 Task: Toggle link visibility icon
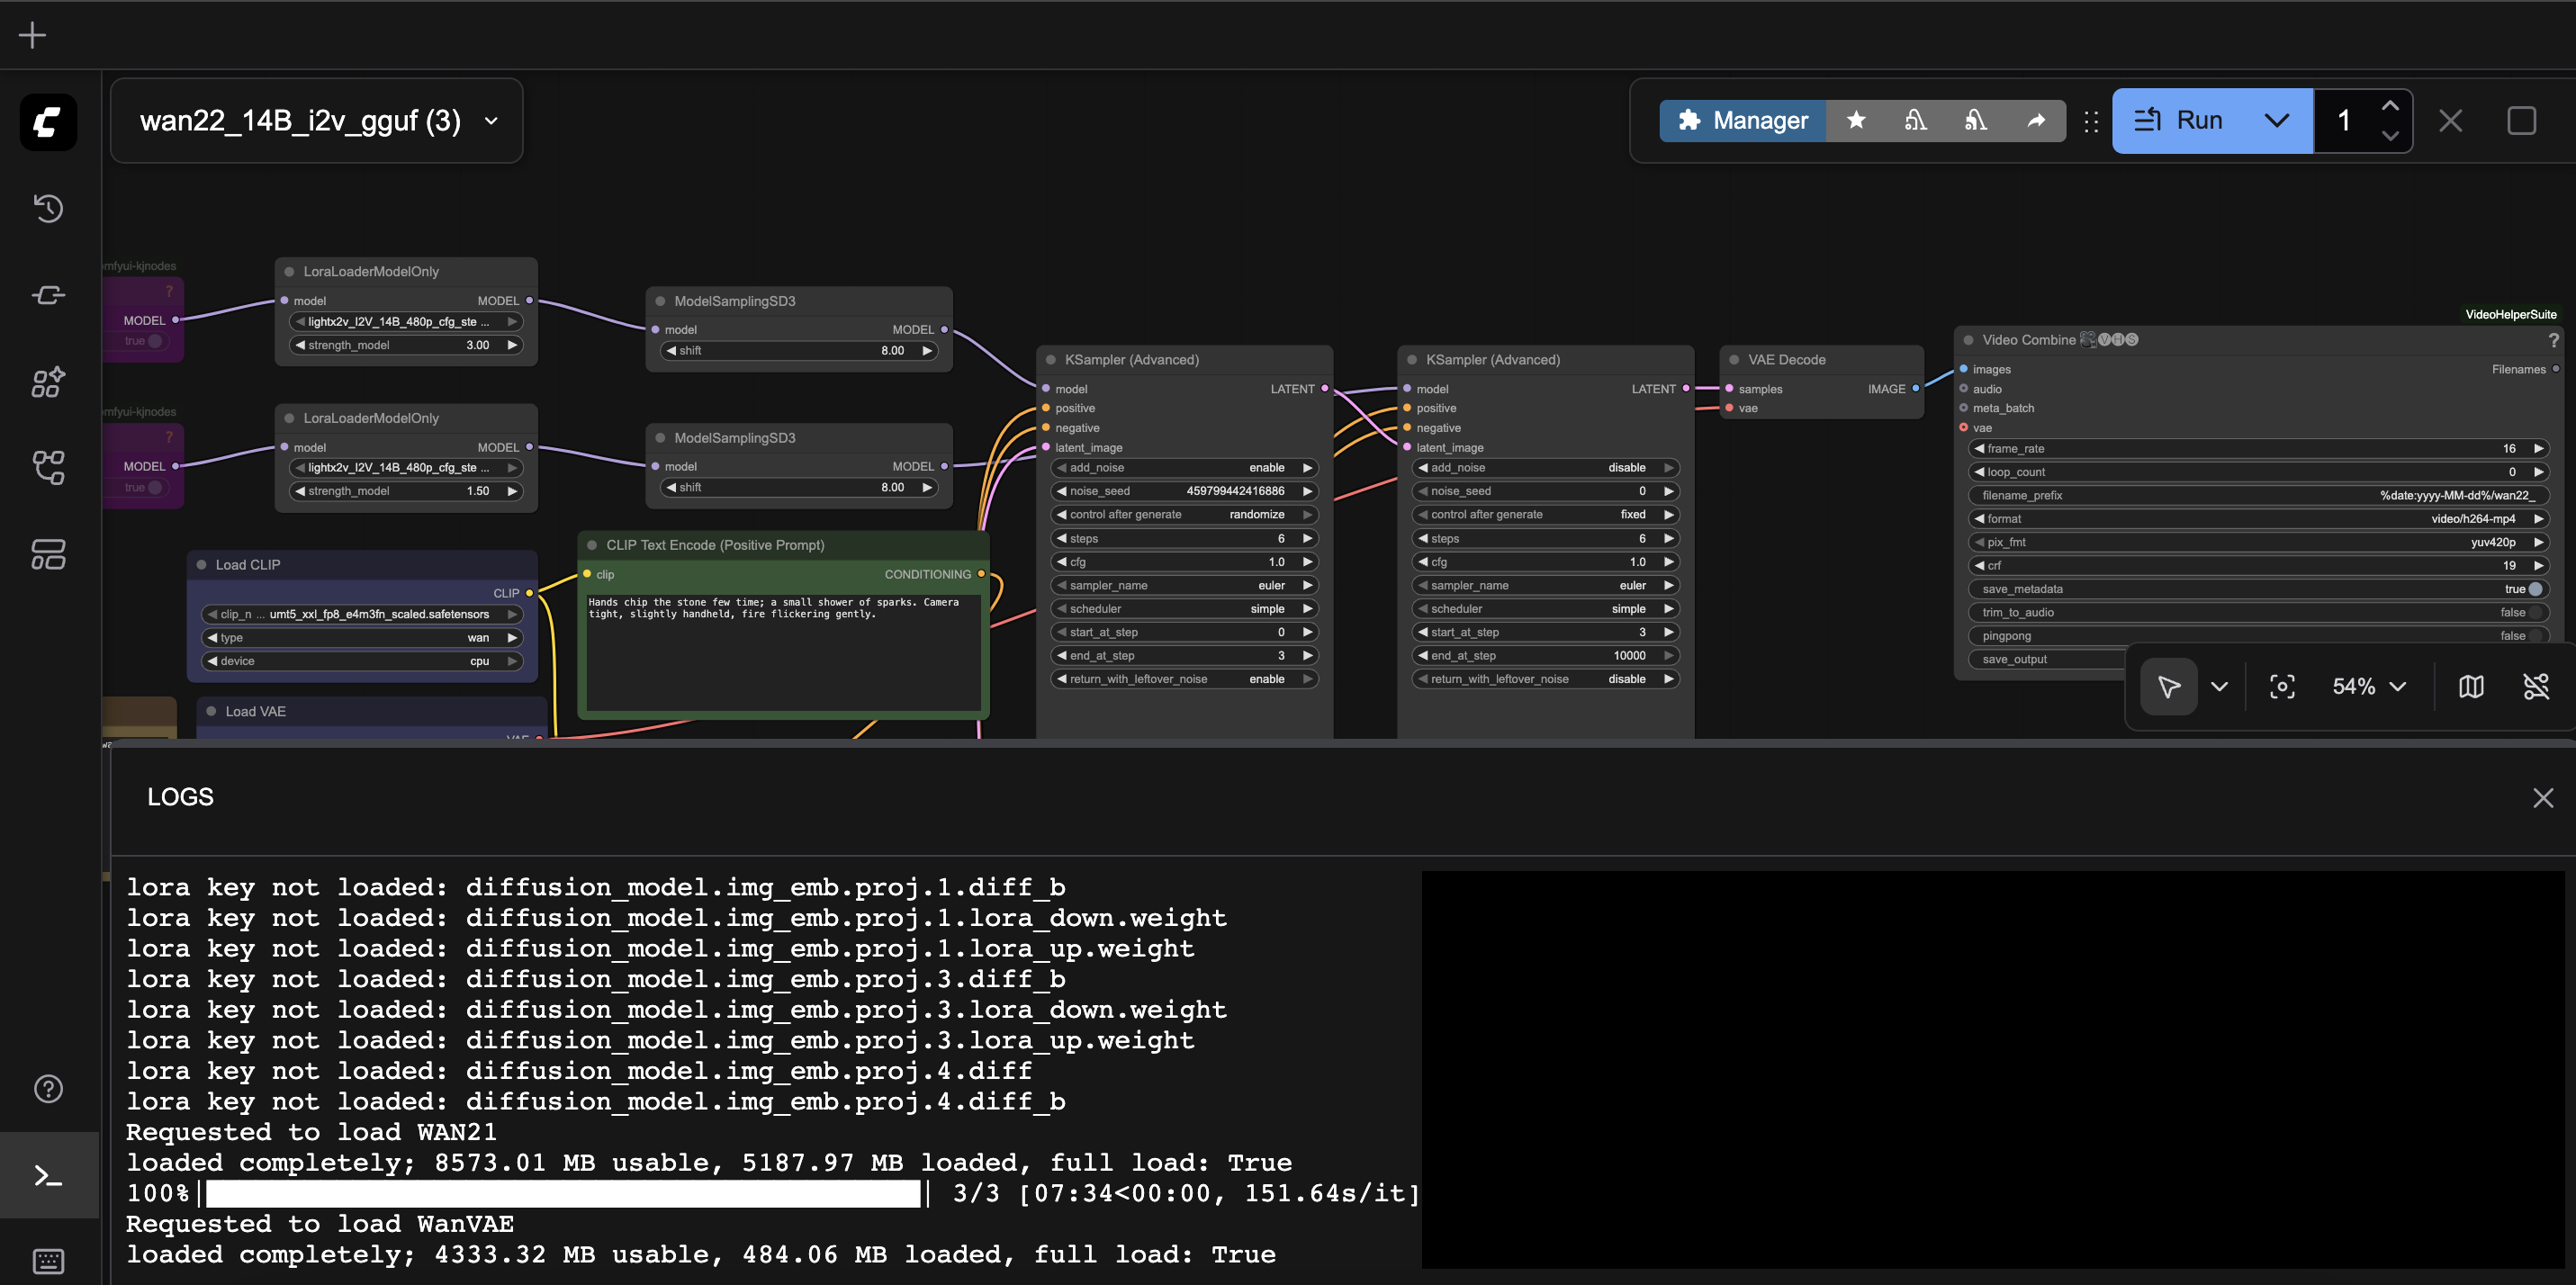coord(2536,686)
